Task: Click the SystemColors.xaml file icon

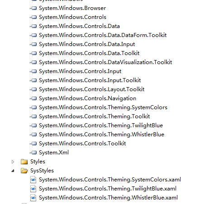Action: [33, 180]
